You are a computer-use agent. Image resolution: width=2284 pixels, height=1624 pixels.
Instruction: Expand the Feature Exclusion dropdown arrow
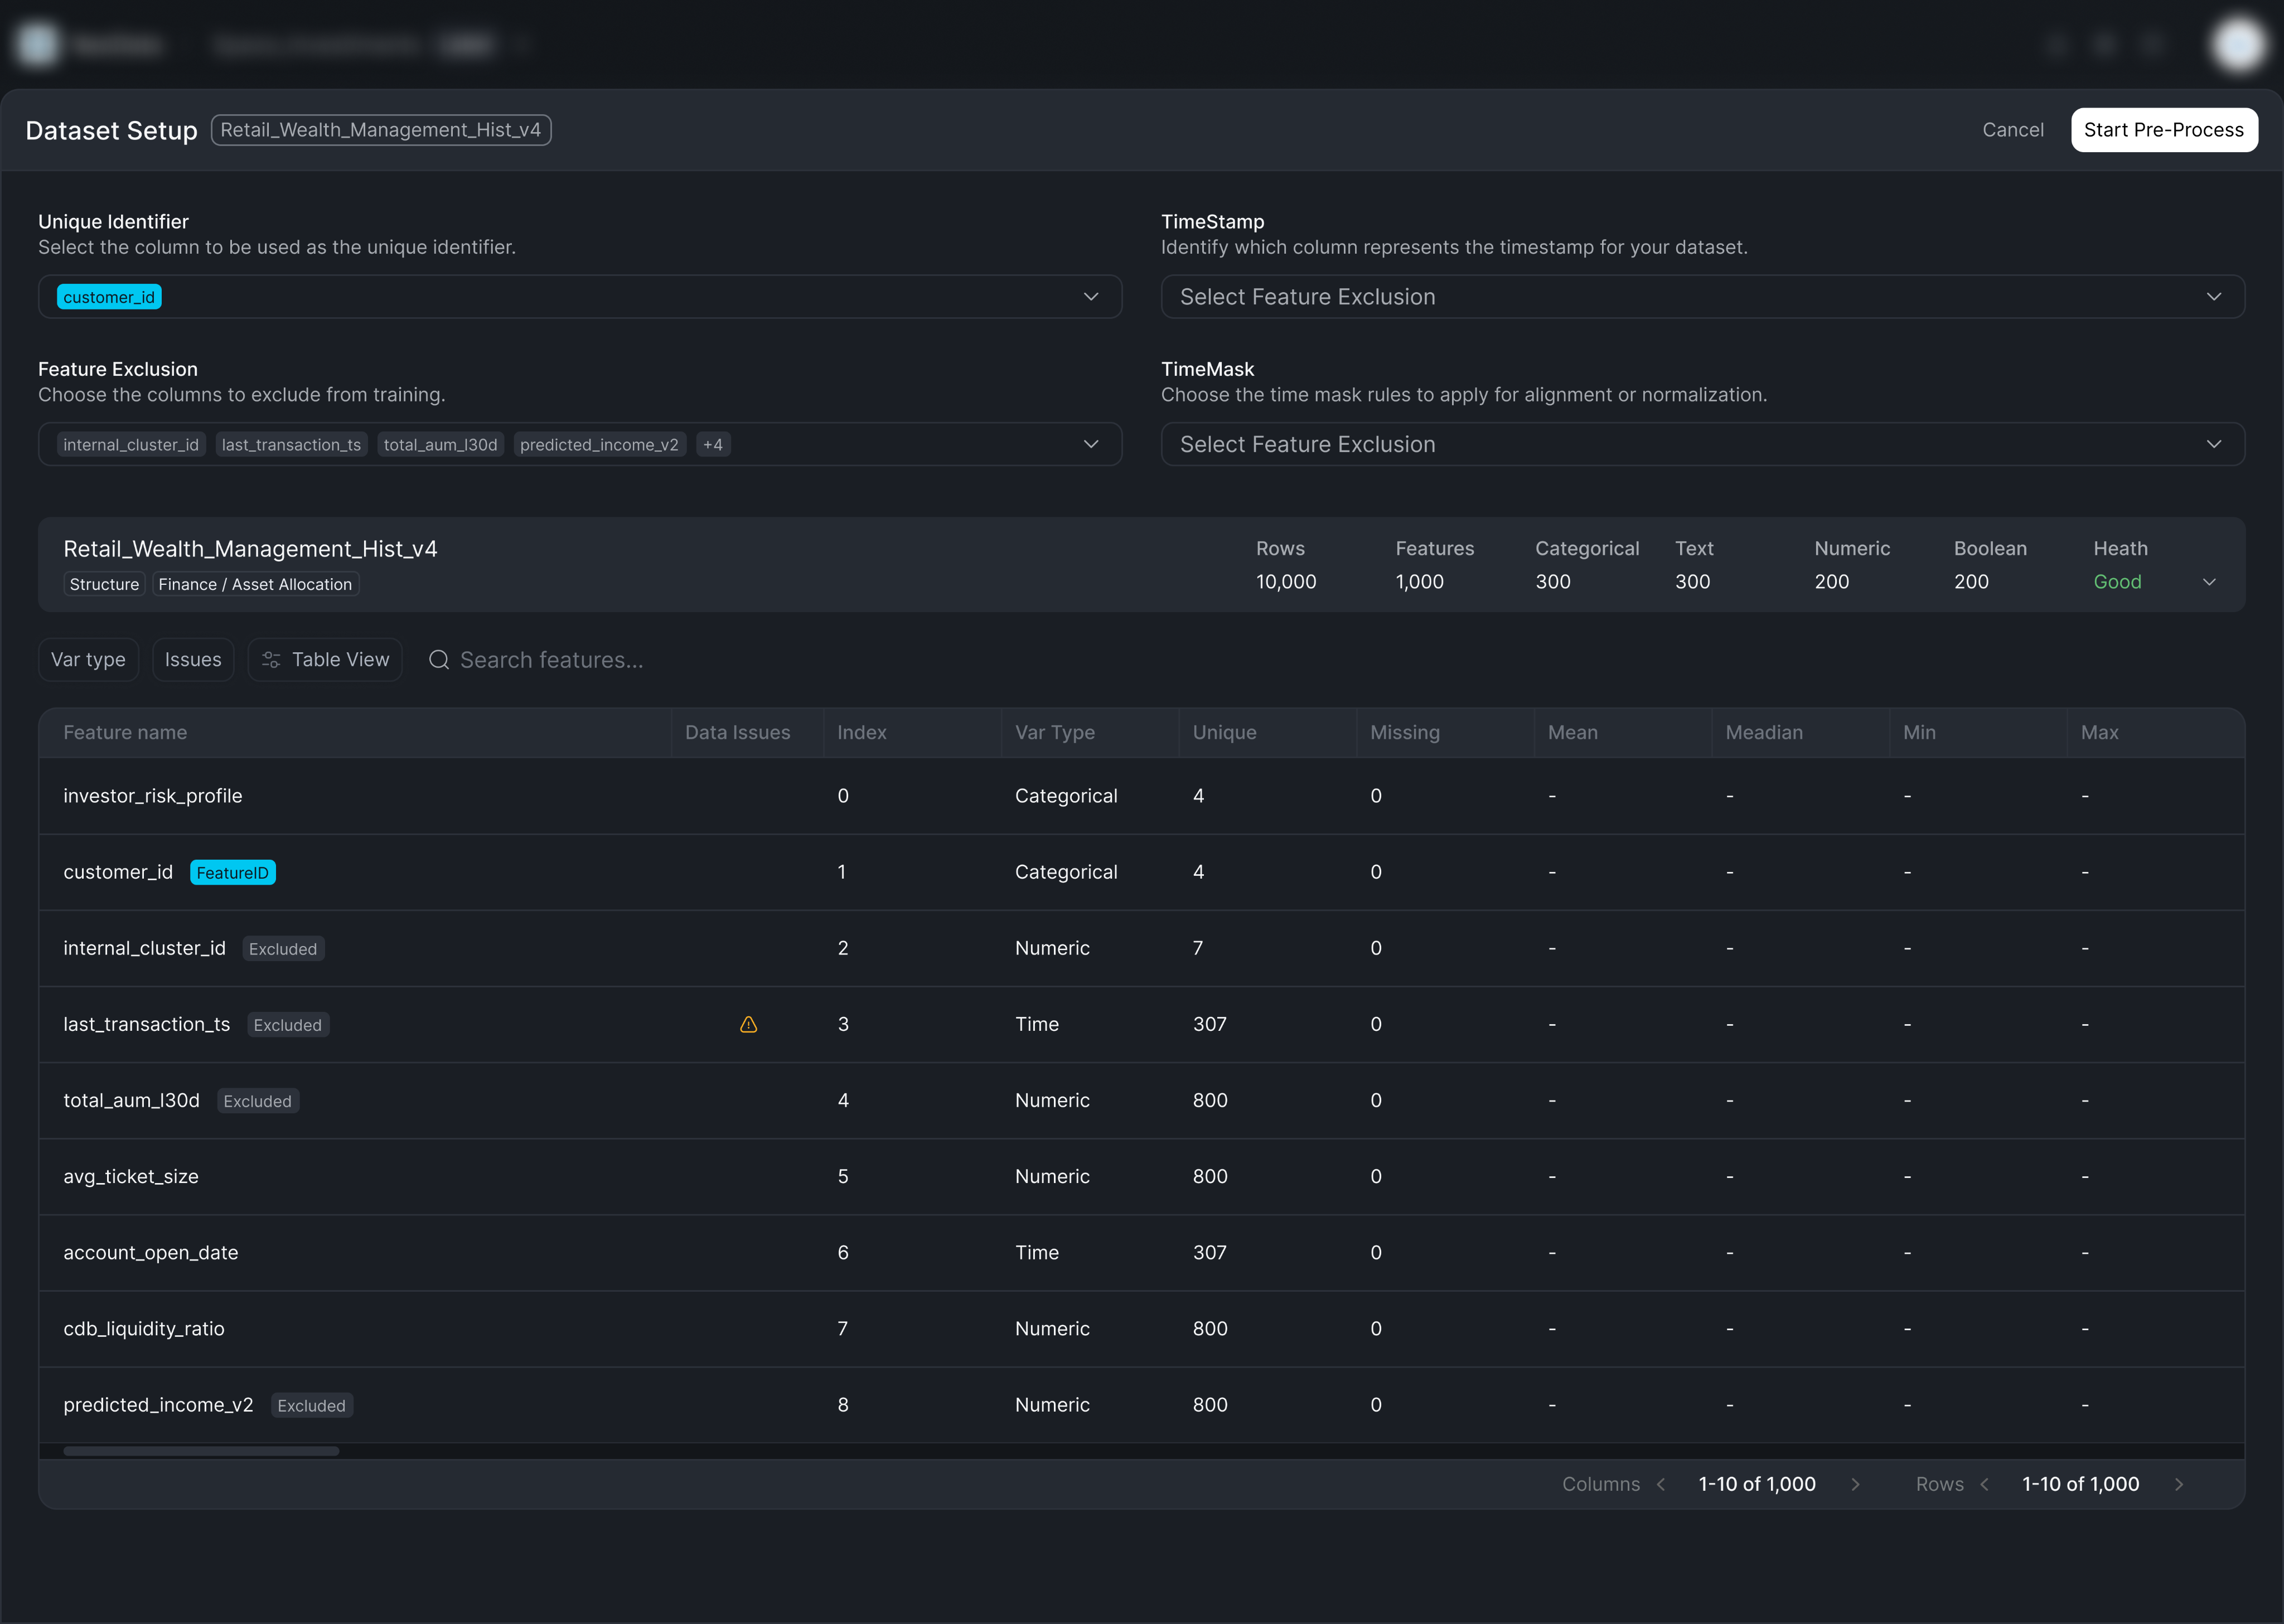pos(1090,444)
